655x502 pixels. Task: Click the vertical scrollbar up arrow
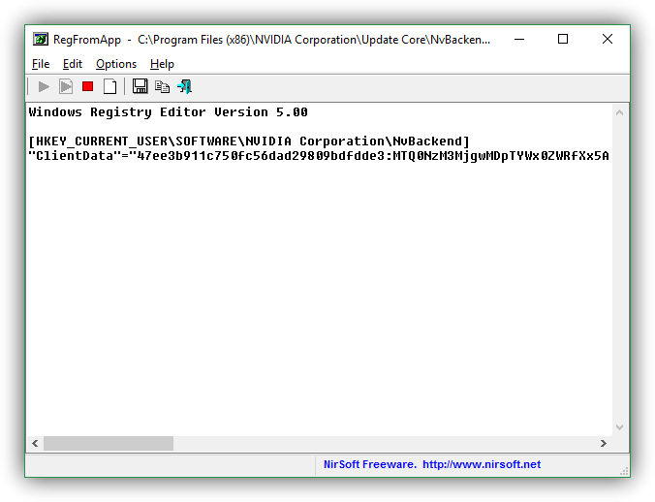[619, 112]
